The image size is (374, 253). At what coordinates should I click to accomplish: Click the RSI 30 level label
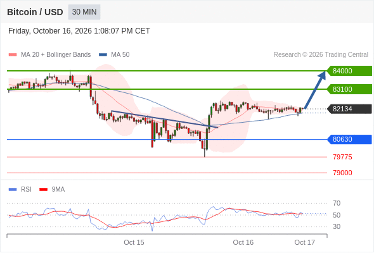pos(337,226)
